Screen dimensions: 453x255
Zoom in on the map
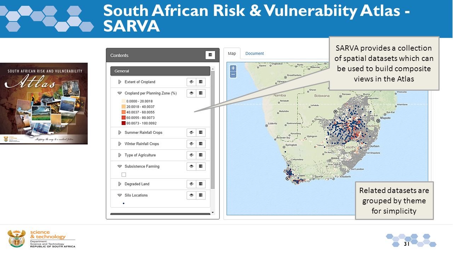tap(233, 68)
